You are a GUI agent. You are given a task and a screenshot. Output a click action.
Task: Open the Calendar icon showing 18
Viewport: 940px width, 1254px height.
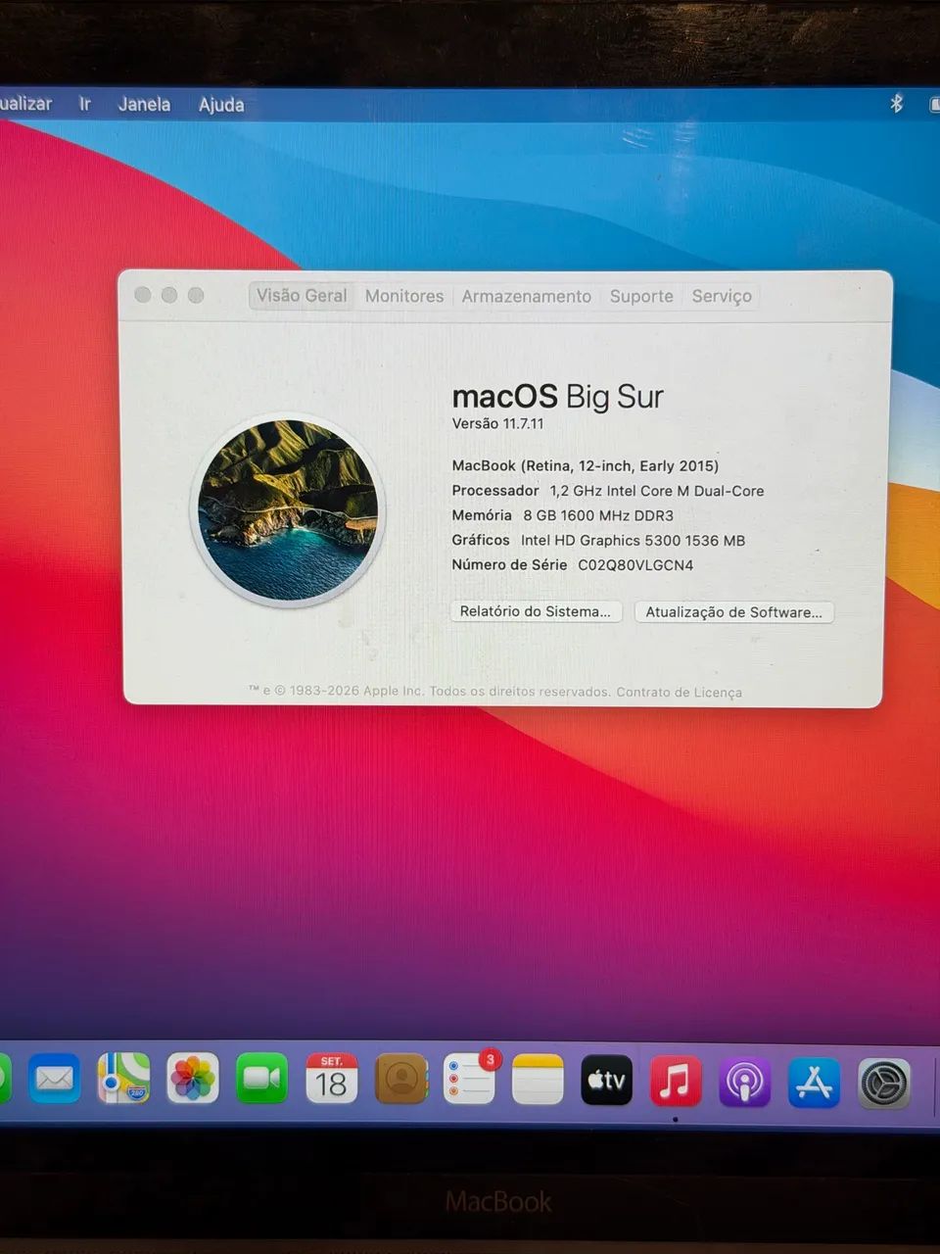(331, 1079)
